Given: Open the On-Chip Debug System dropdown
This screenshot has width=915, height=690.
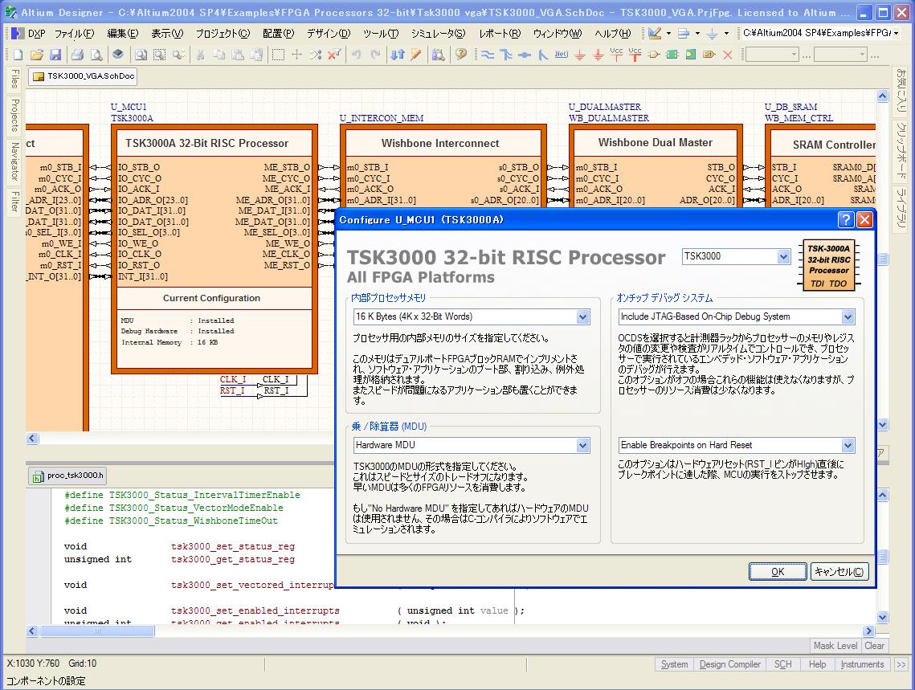Looking at the screenshot, I should [x=848, y=316].
